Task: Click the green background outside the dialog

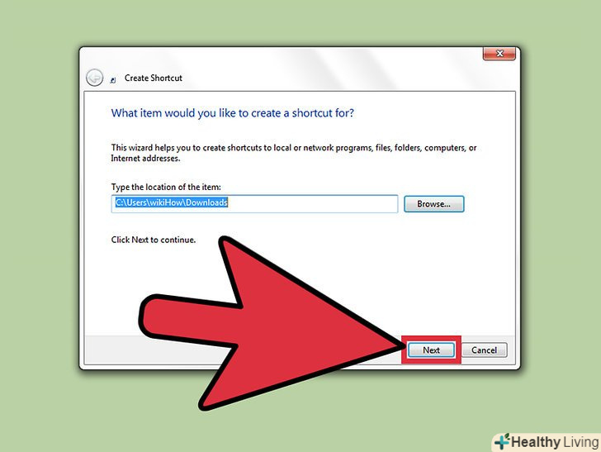Action: point(38,231)
